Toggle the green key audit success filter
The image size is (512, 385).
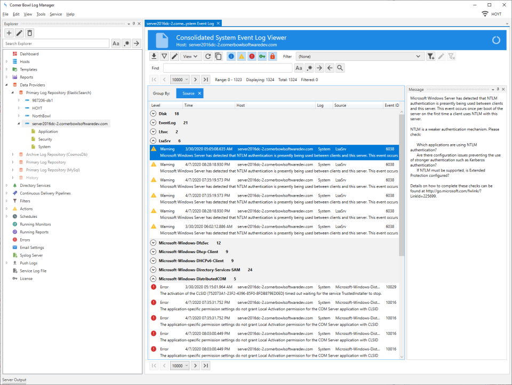(262, 56)
